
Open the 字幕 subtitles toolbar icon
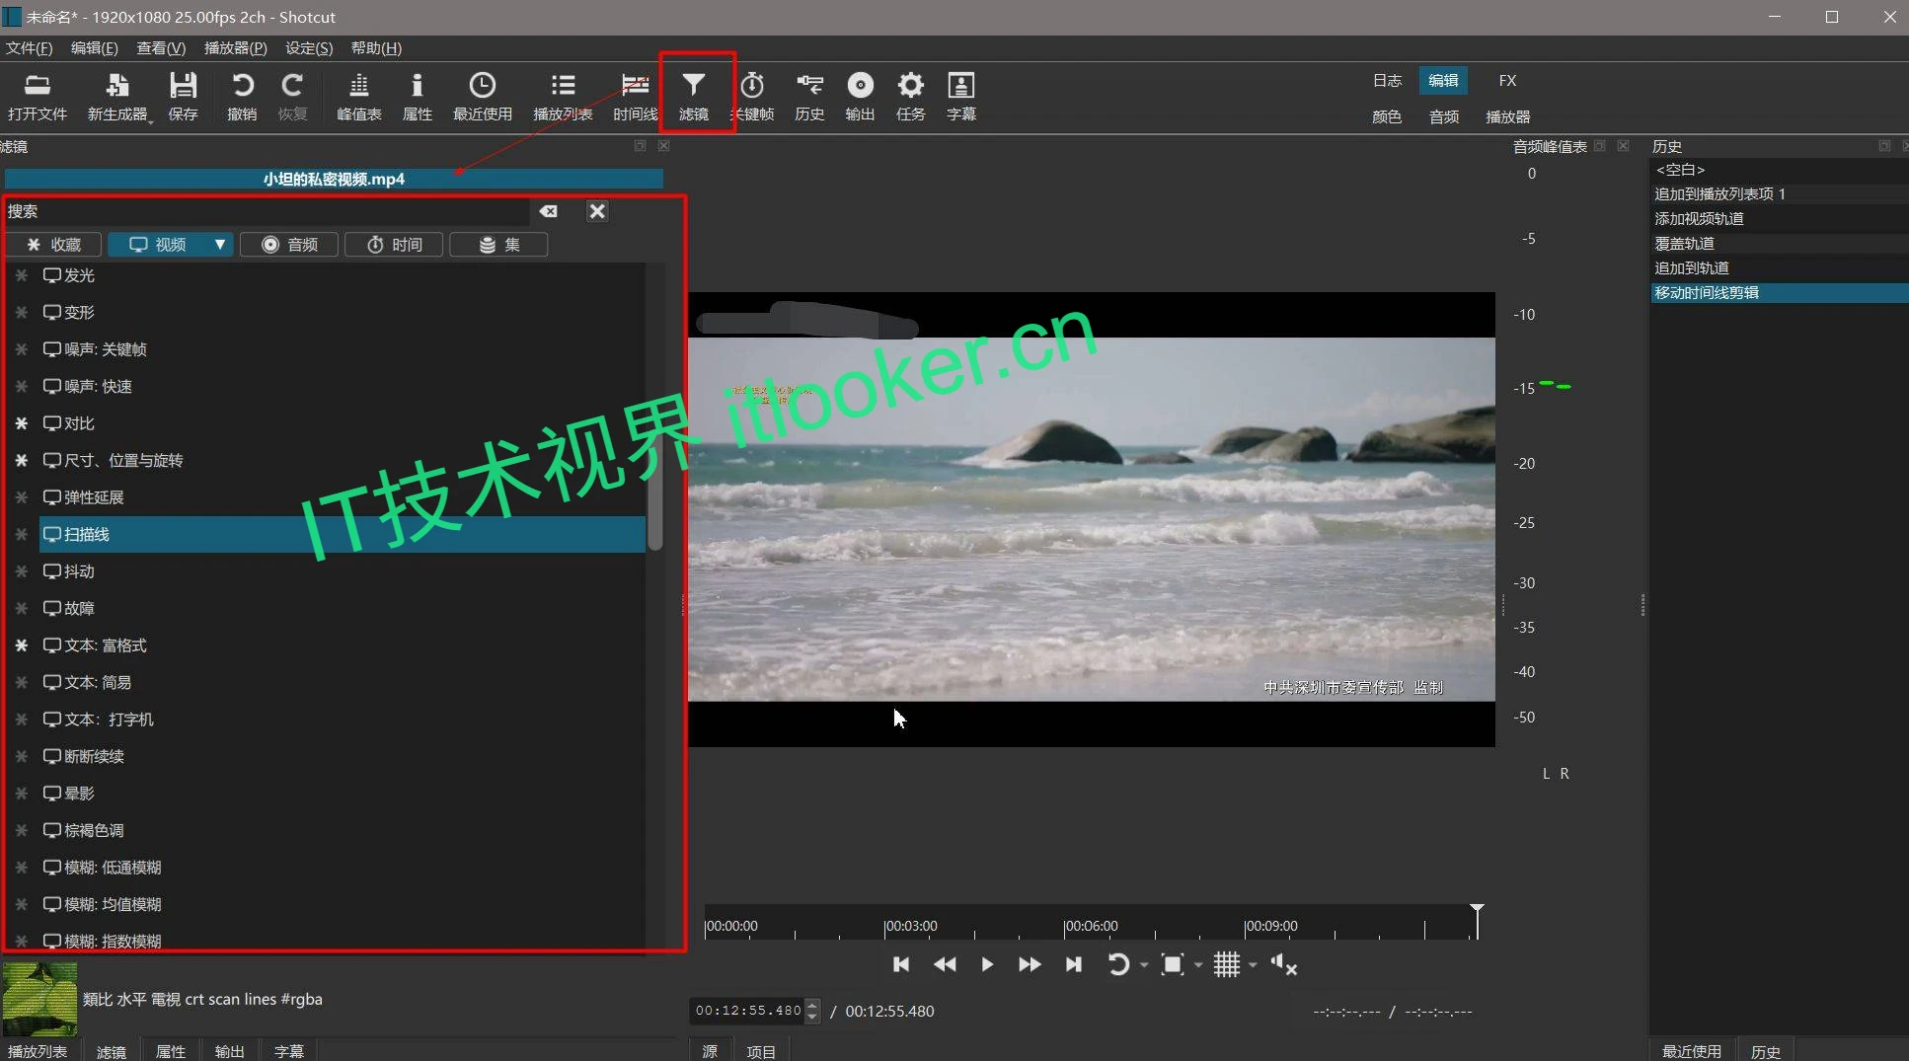(960, 97)
